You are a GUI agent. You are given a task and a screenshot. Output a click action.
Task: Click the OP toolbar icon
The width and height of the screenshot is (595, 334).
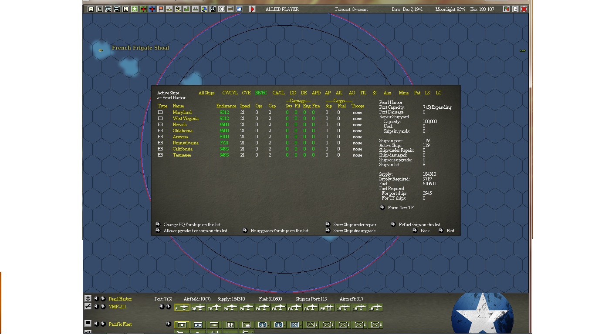click(x=222, y=9)
